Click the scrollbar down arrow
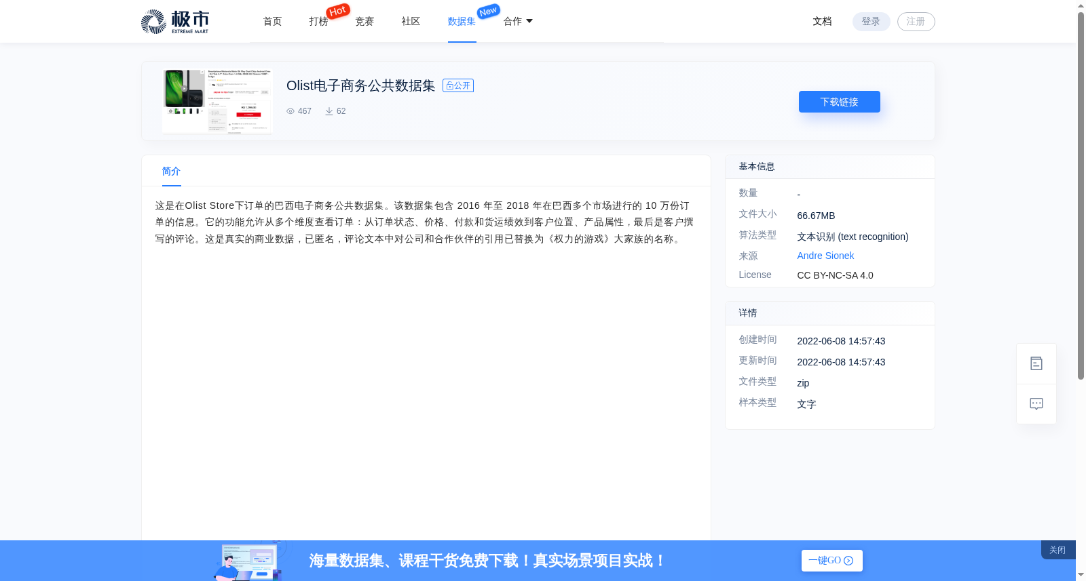The image size is (1086, 581). point(1081,575)
